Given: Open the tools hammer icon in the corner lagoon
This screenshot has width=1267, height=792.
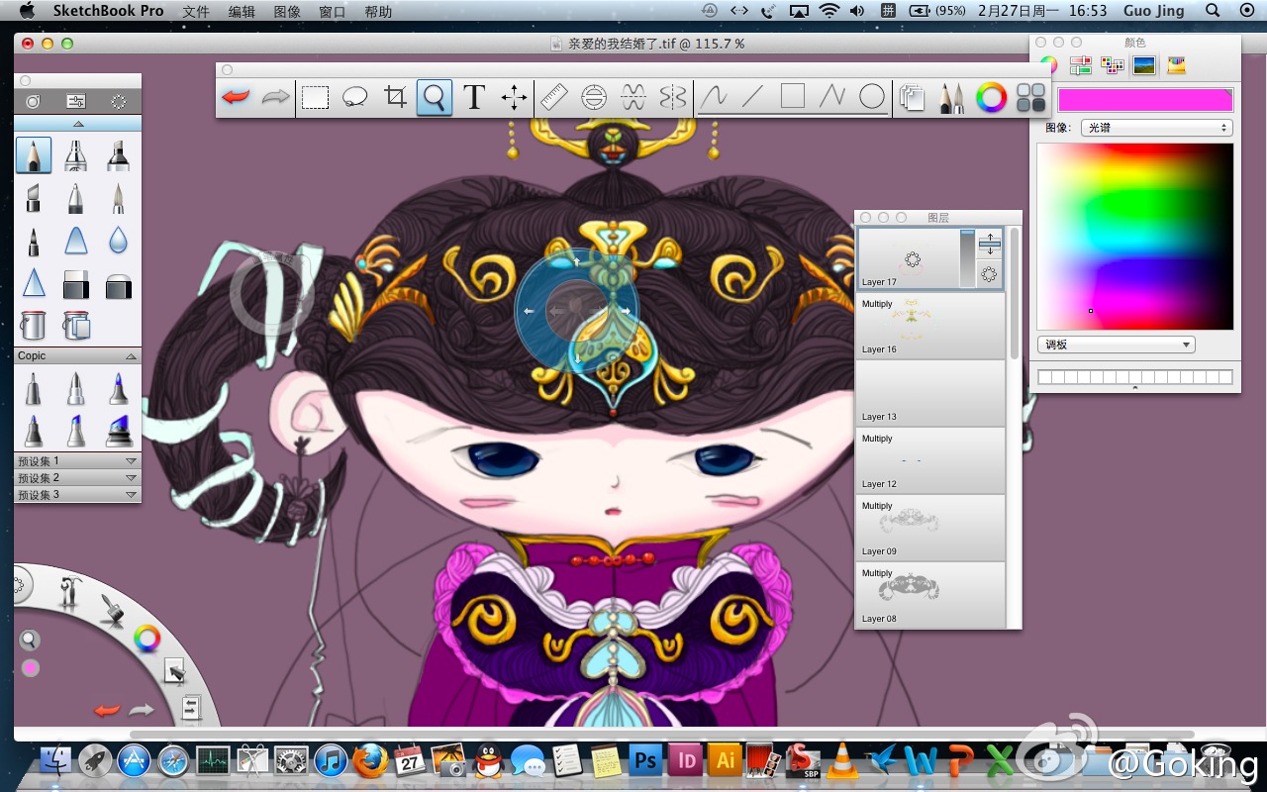Looking at the screenshot, I should pyautogui.click(x=69, y=592).
